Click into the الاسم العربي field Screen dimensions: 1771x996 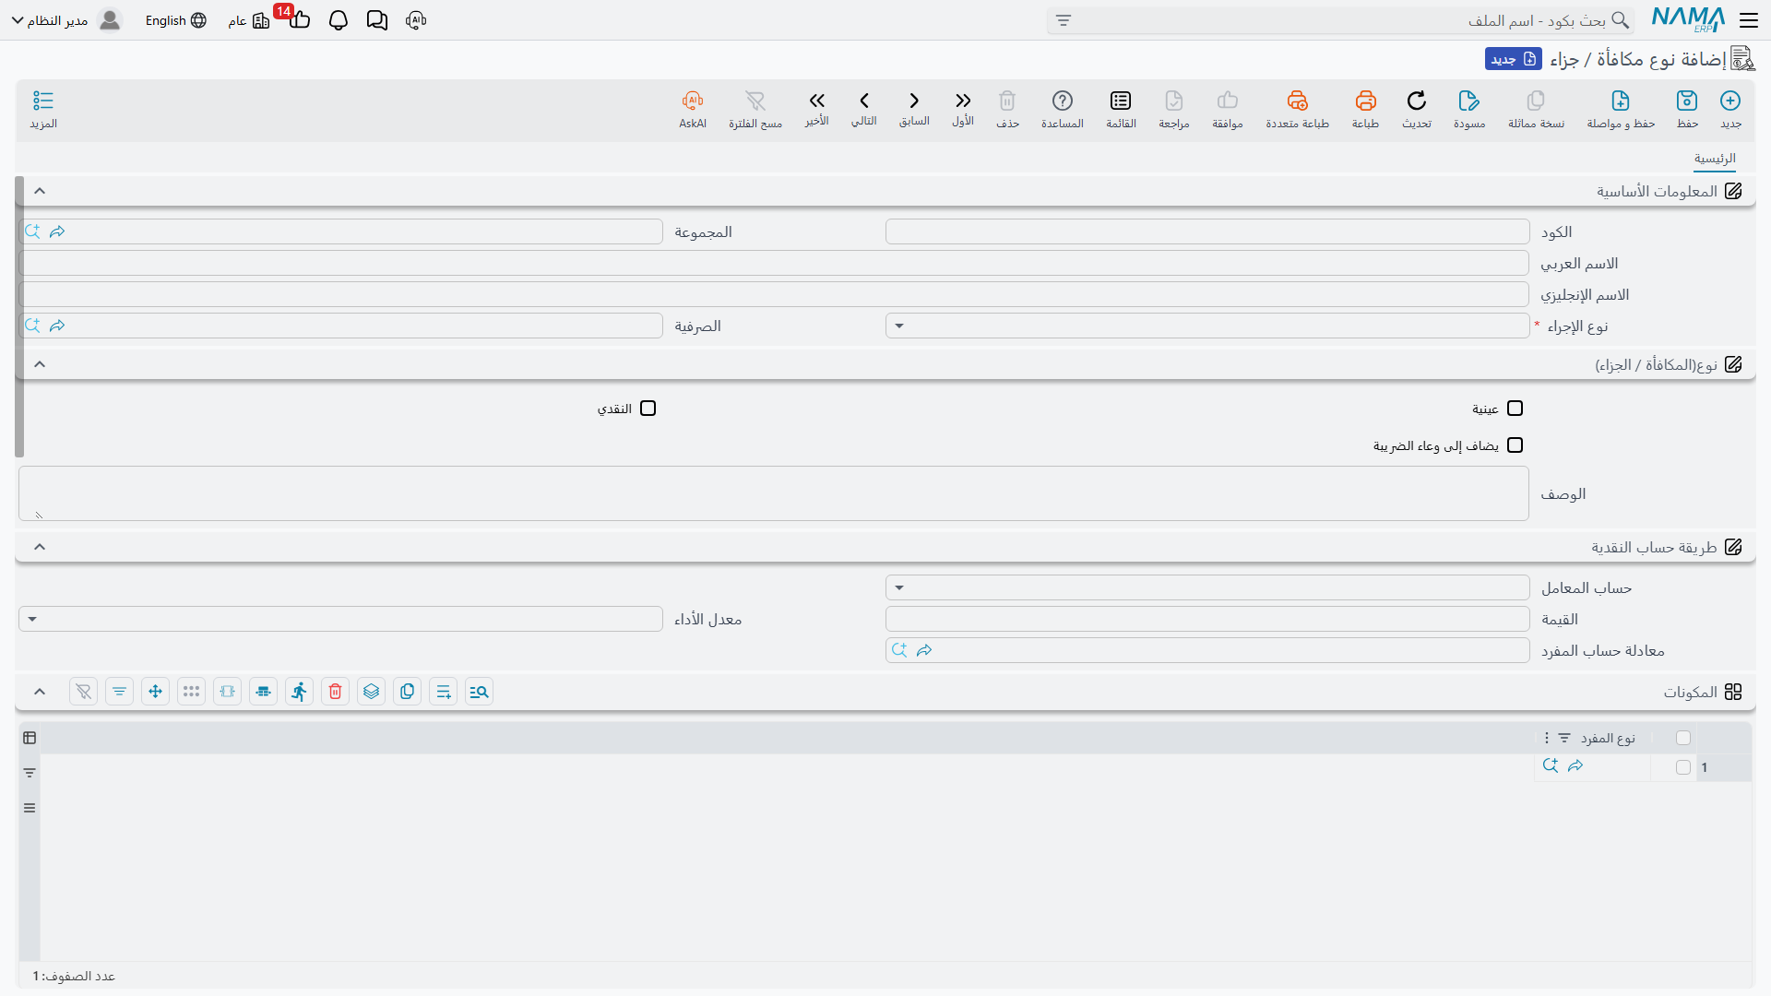(x=774, y=263)
